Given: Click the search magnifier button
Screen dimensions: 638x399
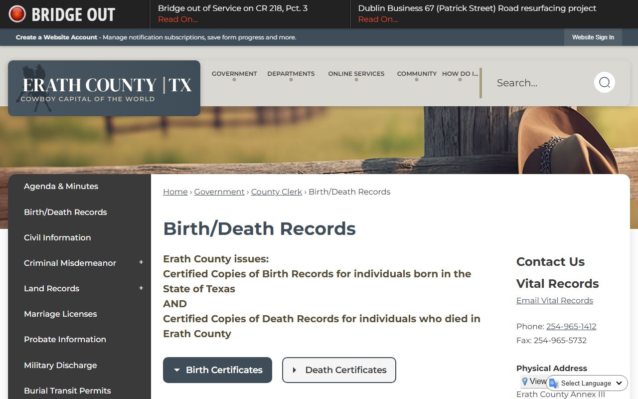Looking at the screenshot, I should 605,82.
